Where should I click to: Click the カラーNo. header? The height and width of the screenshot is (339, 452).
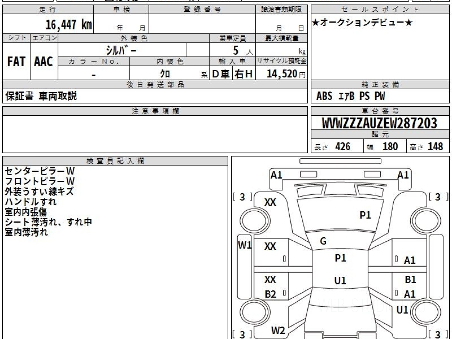coord(94,62)
